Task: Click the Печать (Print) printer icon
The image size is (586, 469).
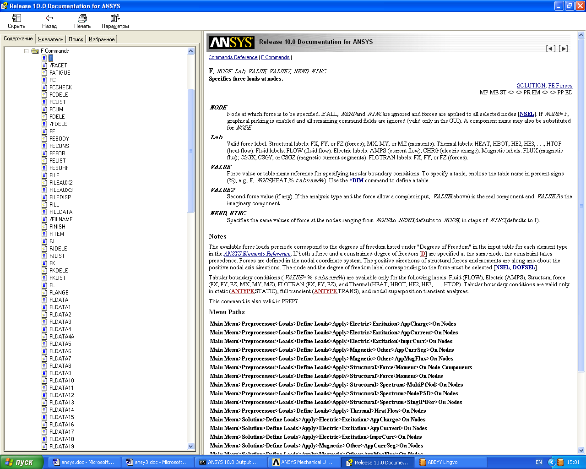Action: [82, 18]
